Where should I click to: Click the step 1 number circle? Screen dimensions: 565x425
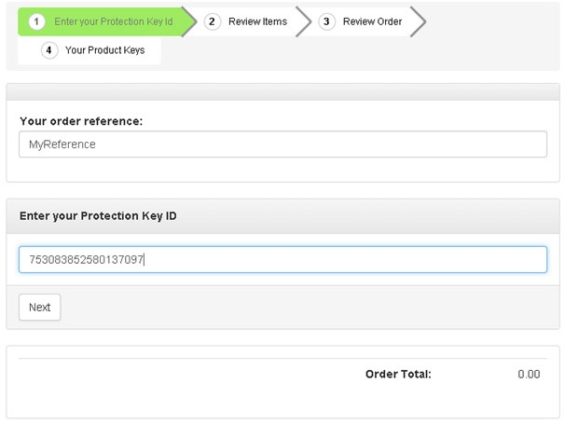coord(36,21)
